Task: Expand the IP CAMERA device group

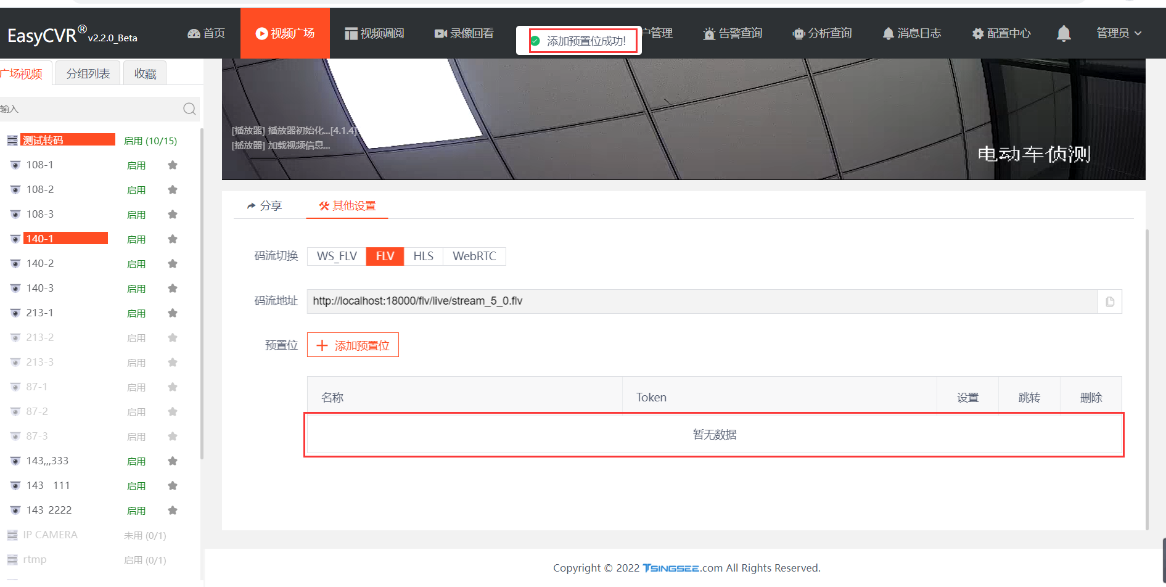Action: click(x=49, y=534)
